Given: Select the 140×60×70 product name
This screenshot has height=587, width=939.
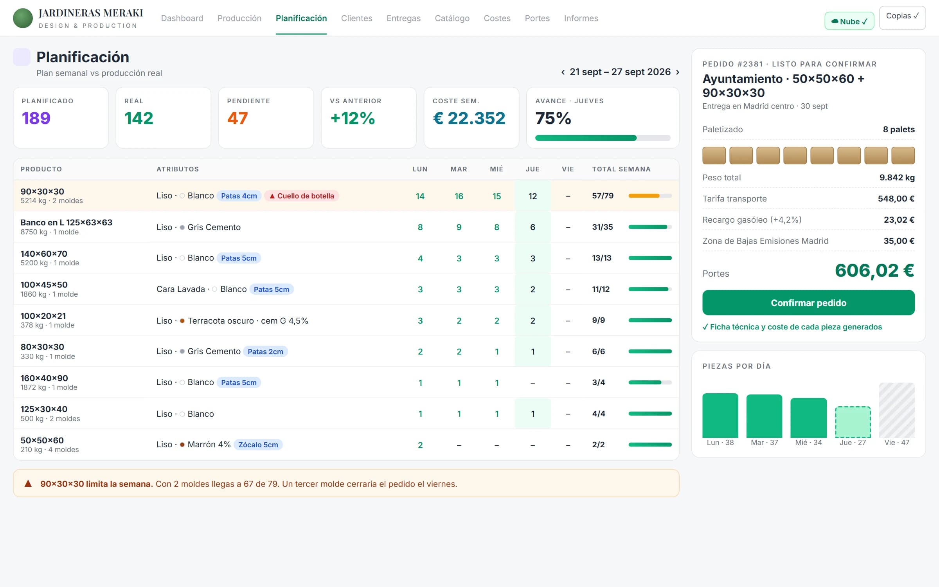Looking at the screenshot, I should click(44, 254).
